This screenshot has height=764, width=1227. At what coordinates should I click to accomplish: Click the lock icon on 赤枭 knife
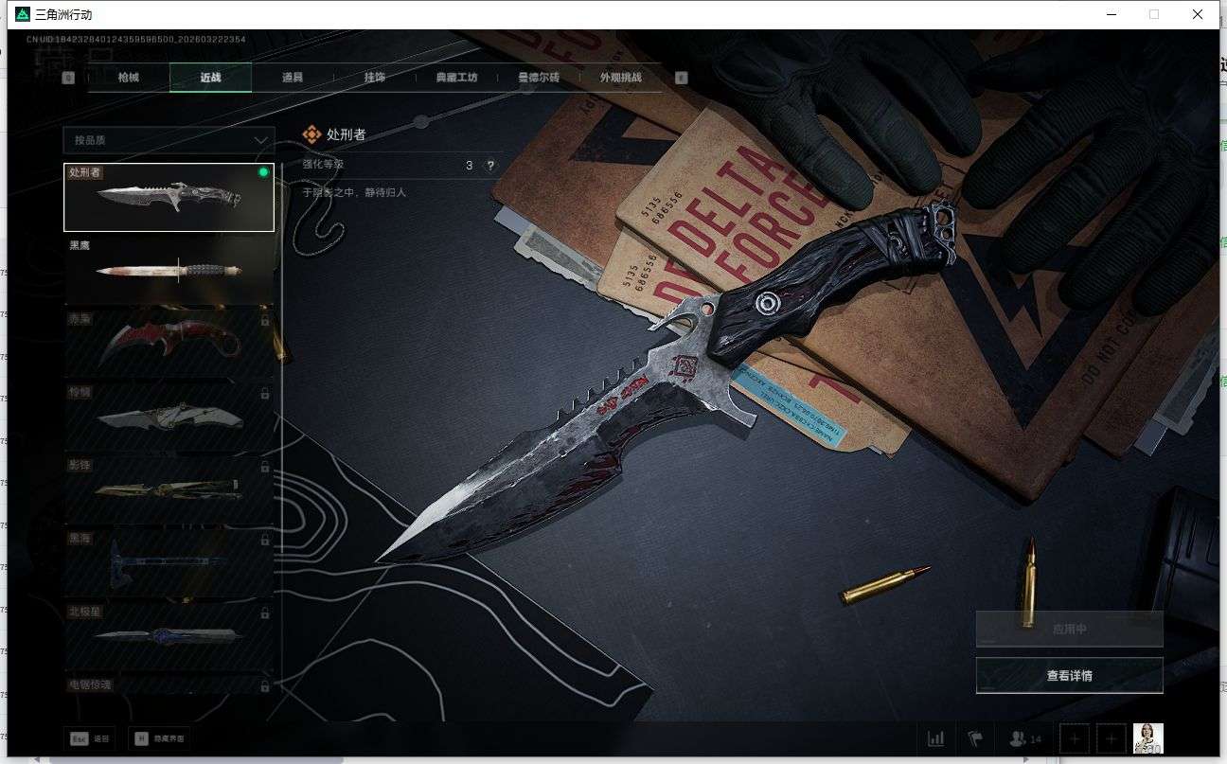[x=265, y=320]
